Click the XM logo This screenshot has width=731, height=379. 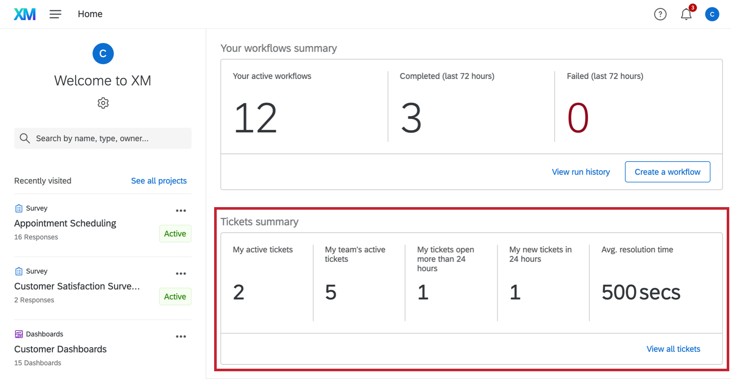point(25,14)
